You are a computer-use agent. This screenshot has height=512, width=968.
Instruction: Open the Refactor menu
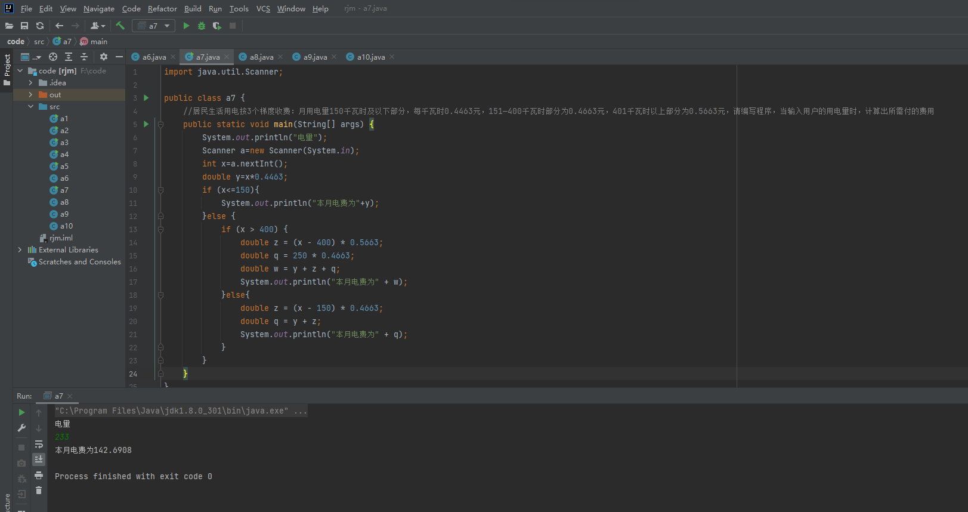162,9
